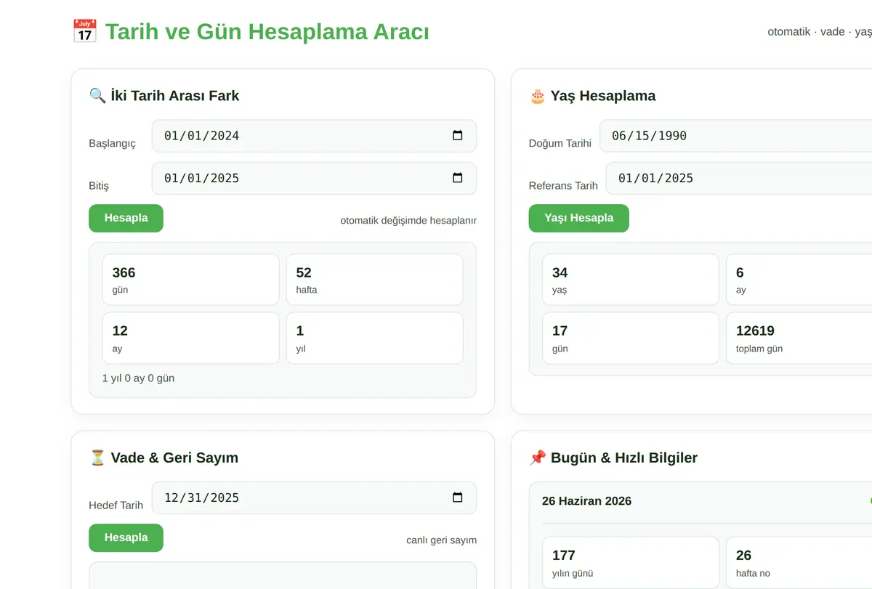The image size is (872, 589).
Task: Focus the Referans Tarih date field
Action: click(x=738, y=178)
